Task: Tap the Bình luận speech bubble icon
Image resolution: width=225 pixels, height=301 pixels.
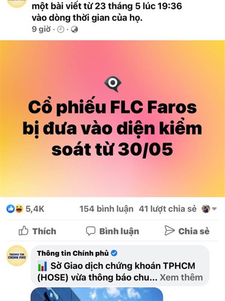Action: tap(90, 231)
